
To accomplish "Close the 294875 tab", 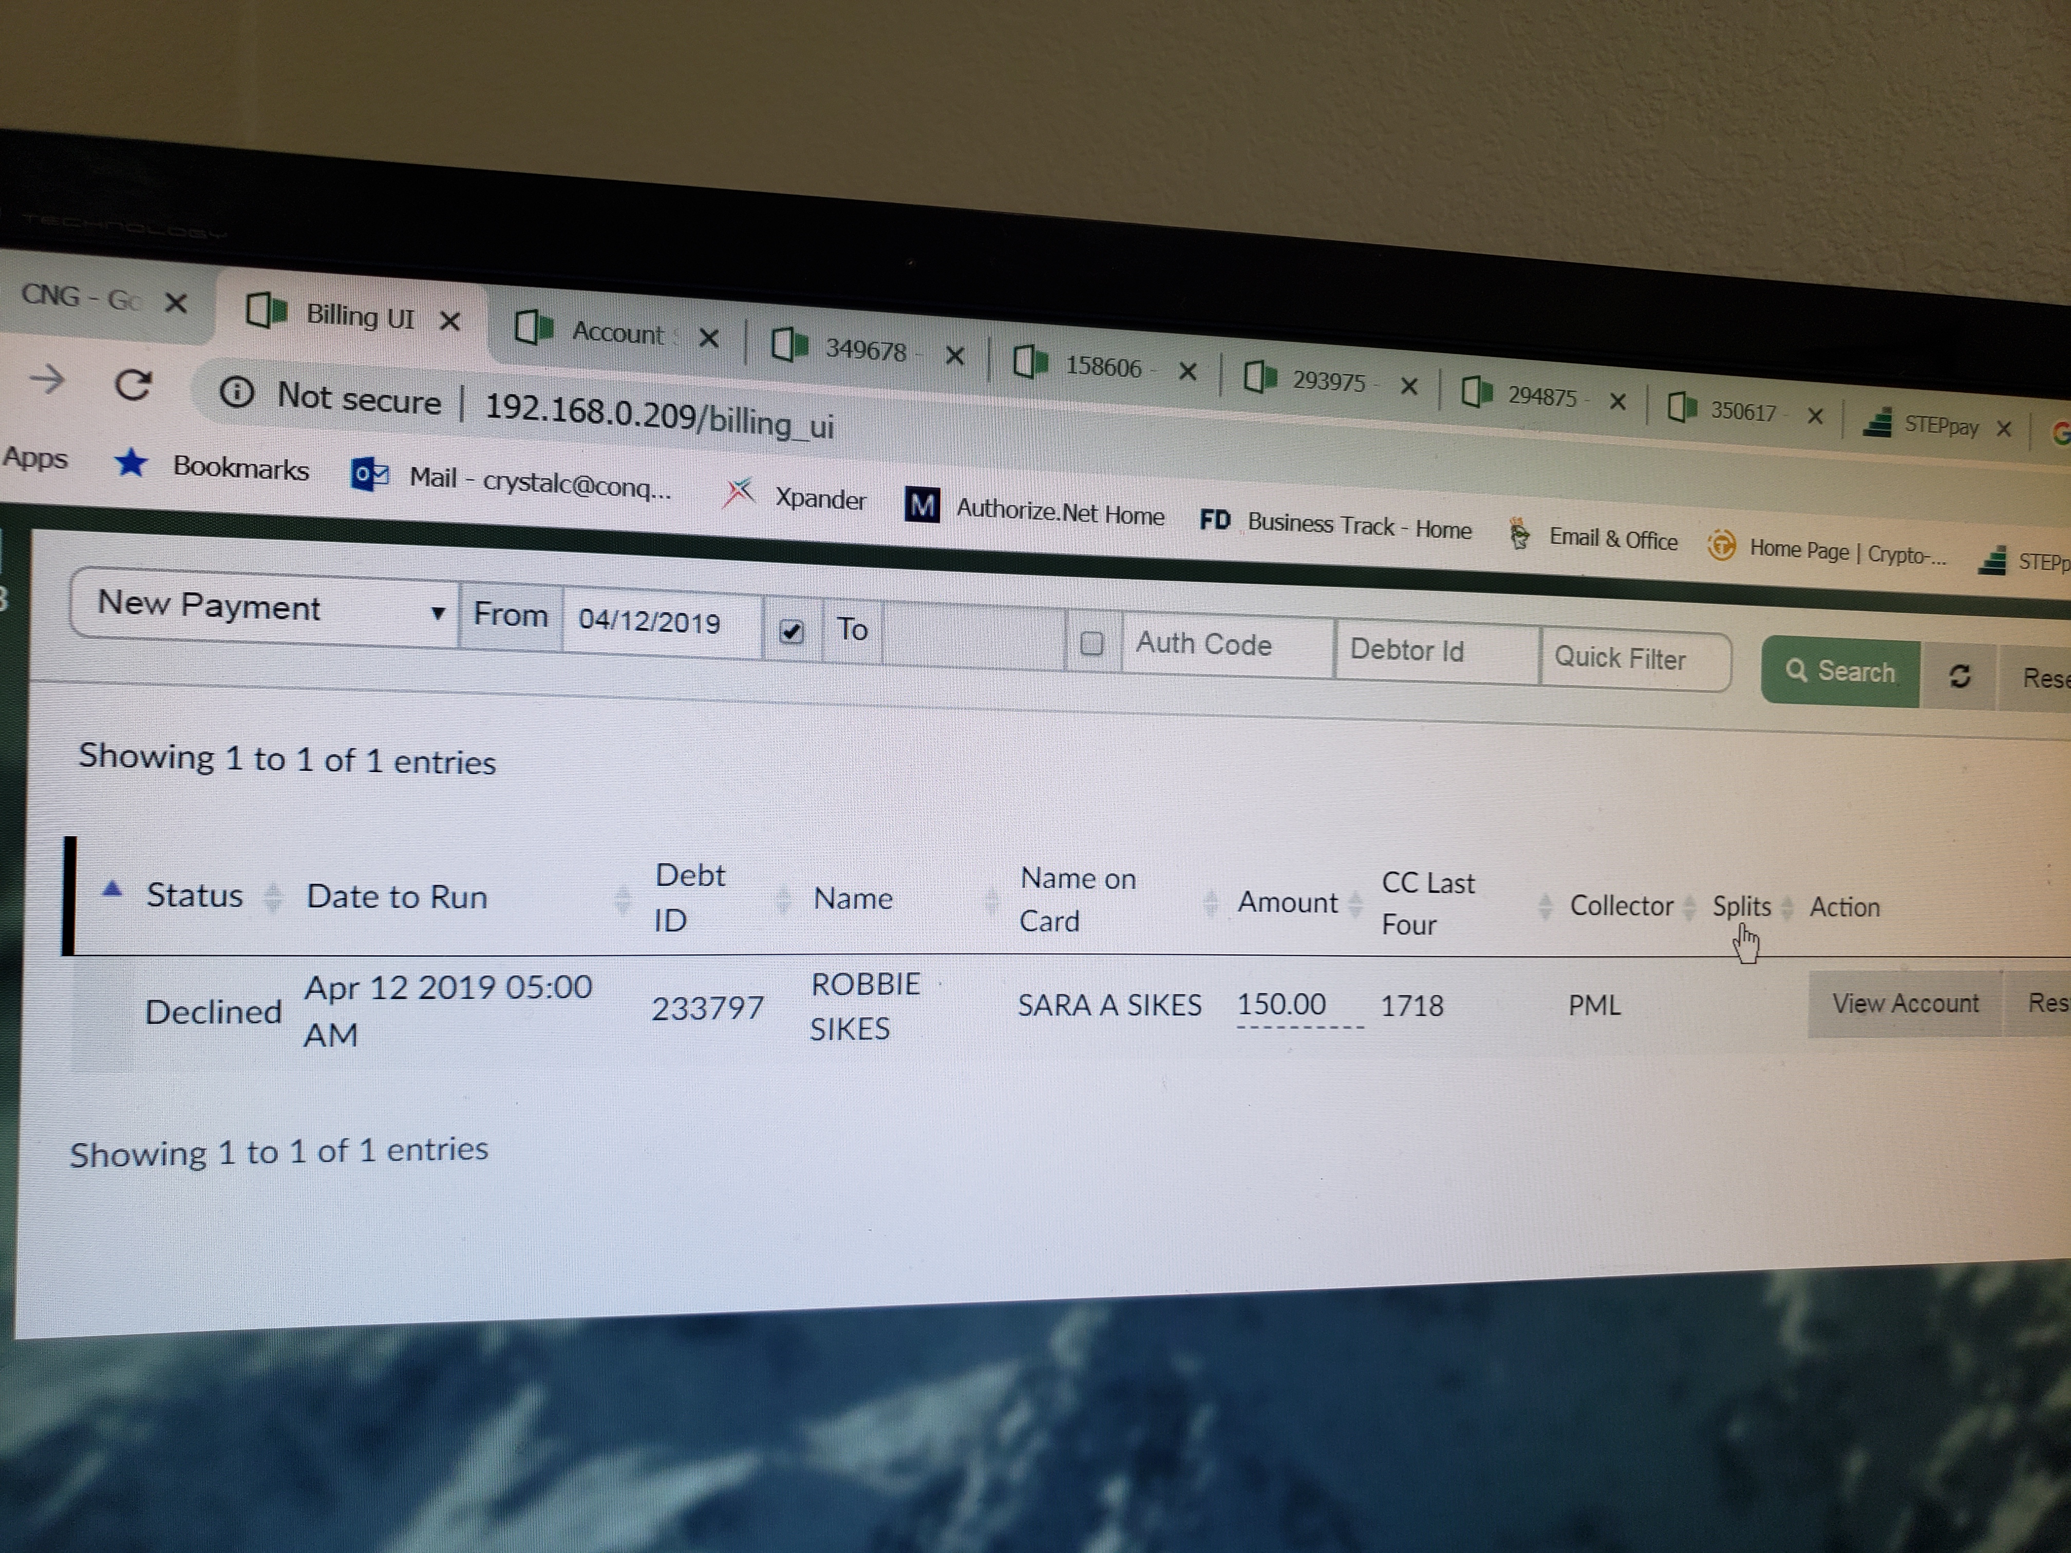I will tap(1618, 402).
